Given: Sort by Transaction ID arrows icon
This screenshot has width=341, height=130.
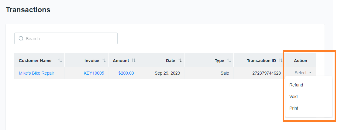Looking at the screenshot, I should (281, 61).
